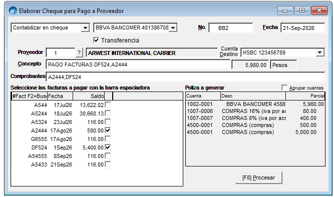Image resolution: width=334 pixels, height=197 pixels.
Task: Uncheck invoice A2444 checkbox
Action: tap(108, 130)
